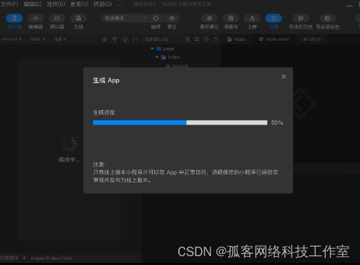The width and height of the screenshot is (360, 265).
Task: Toggle the 调试器 debugger panel button
Action: 57,18
